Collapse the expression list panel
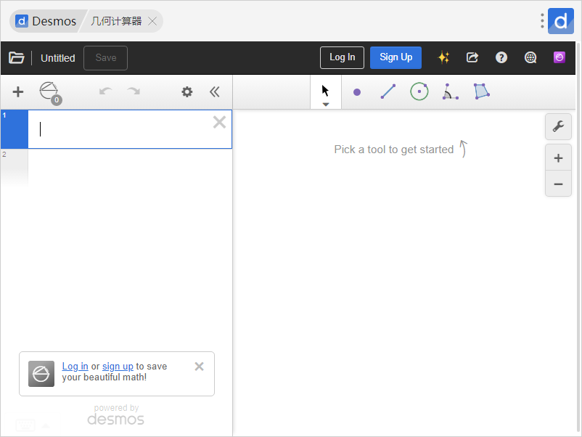This screenshot has width=582, height=437. [x=215, y=91]
